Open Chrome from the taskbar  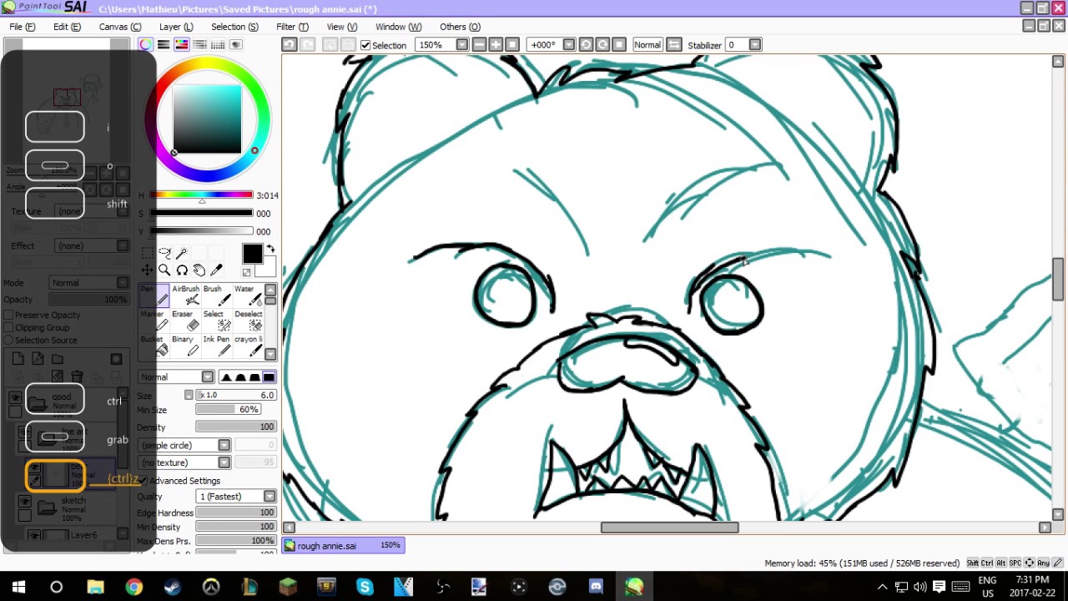[x=134, y=587]
